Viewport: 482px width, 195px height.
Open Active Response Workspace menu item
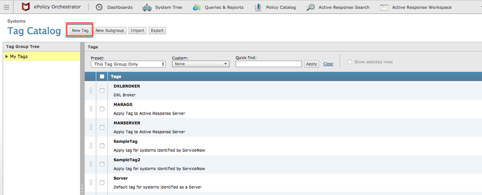click(422, 8)
